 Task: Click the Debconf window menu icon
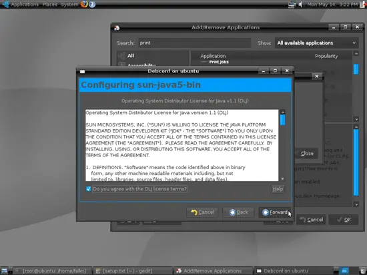click(x=82, y=71)
